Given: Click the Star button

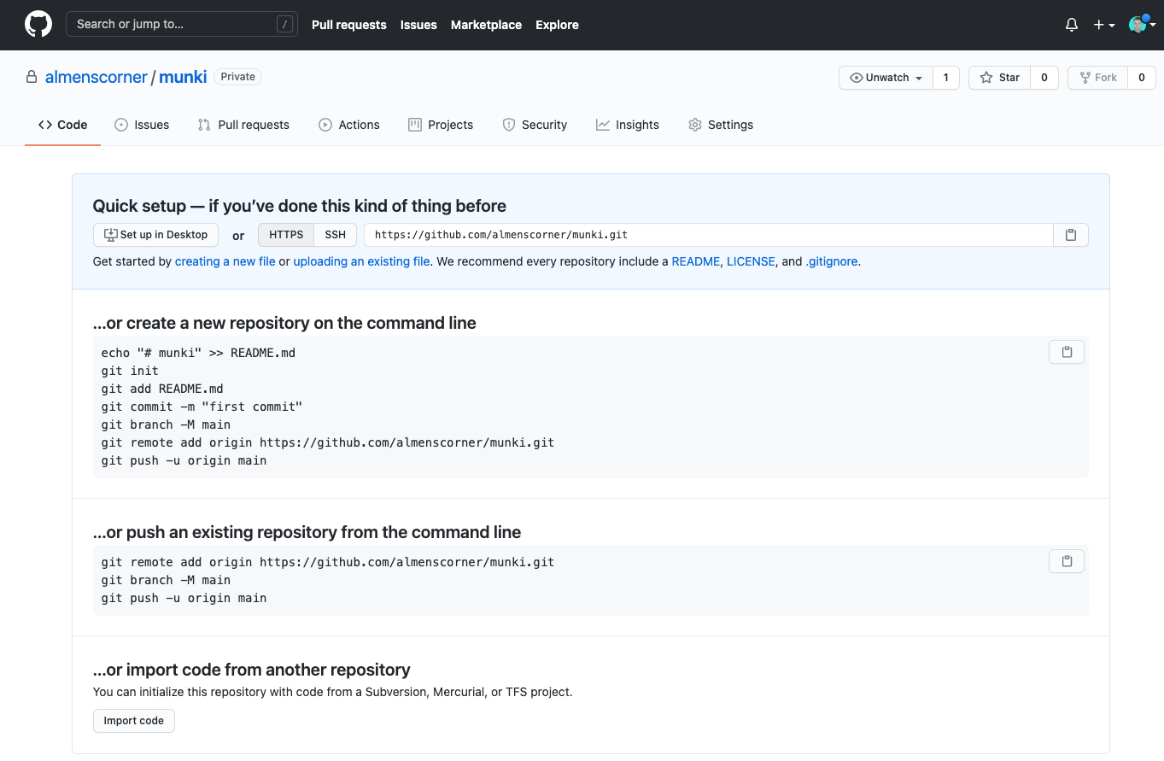Looking at the screenshot, I should point(999,78).
